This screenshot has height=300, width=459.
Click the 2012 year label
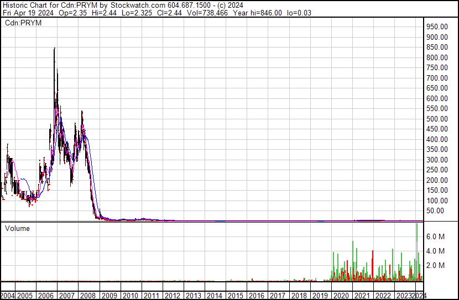172,296
